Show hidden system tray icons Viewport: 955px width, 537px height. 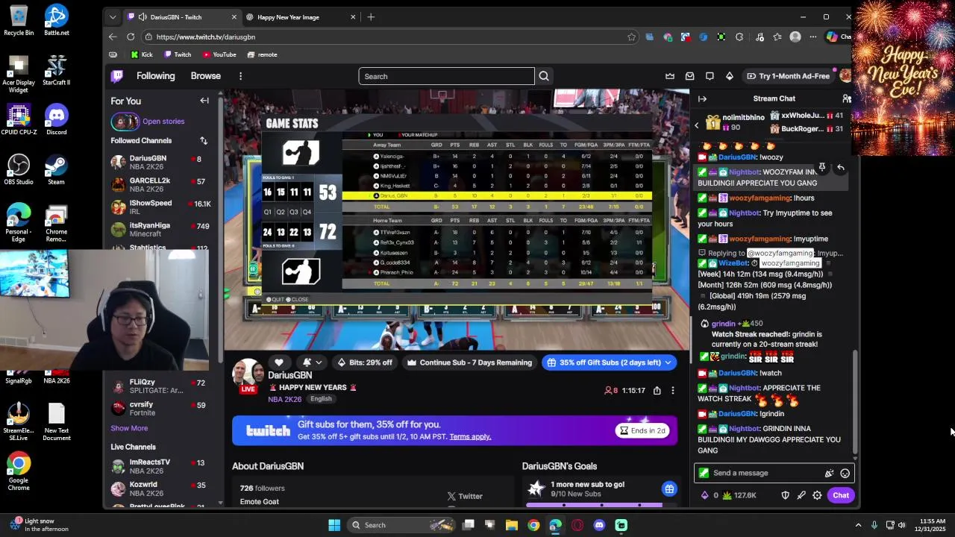858,525
